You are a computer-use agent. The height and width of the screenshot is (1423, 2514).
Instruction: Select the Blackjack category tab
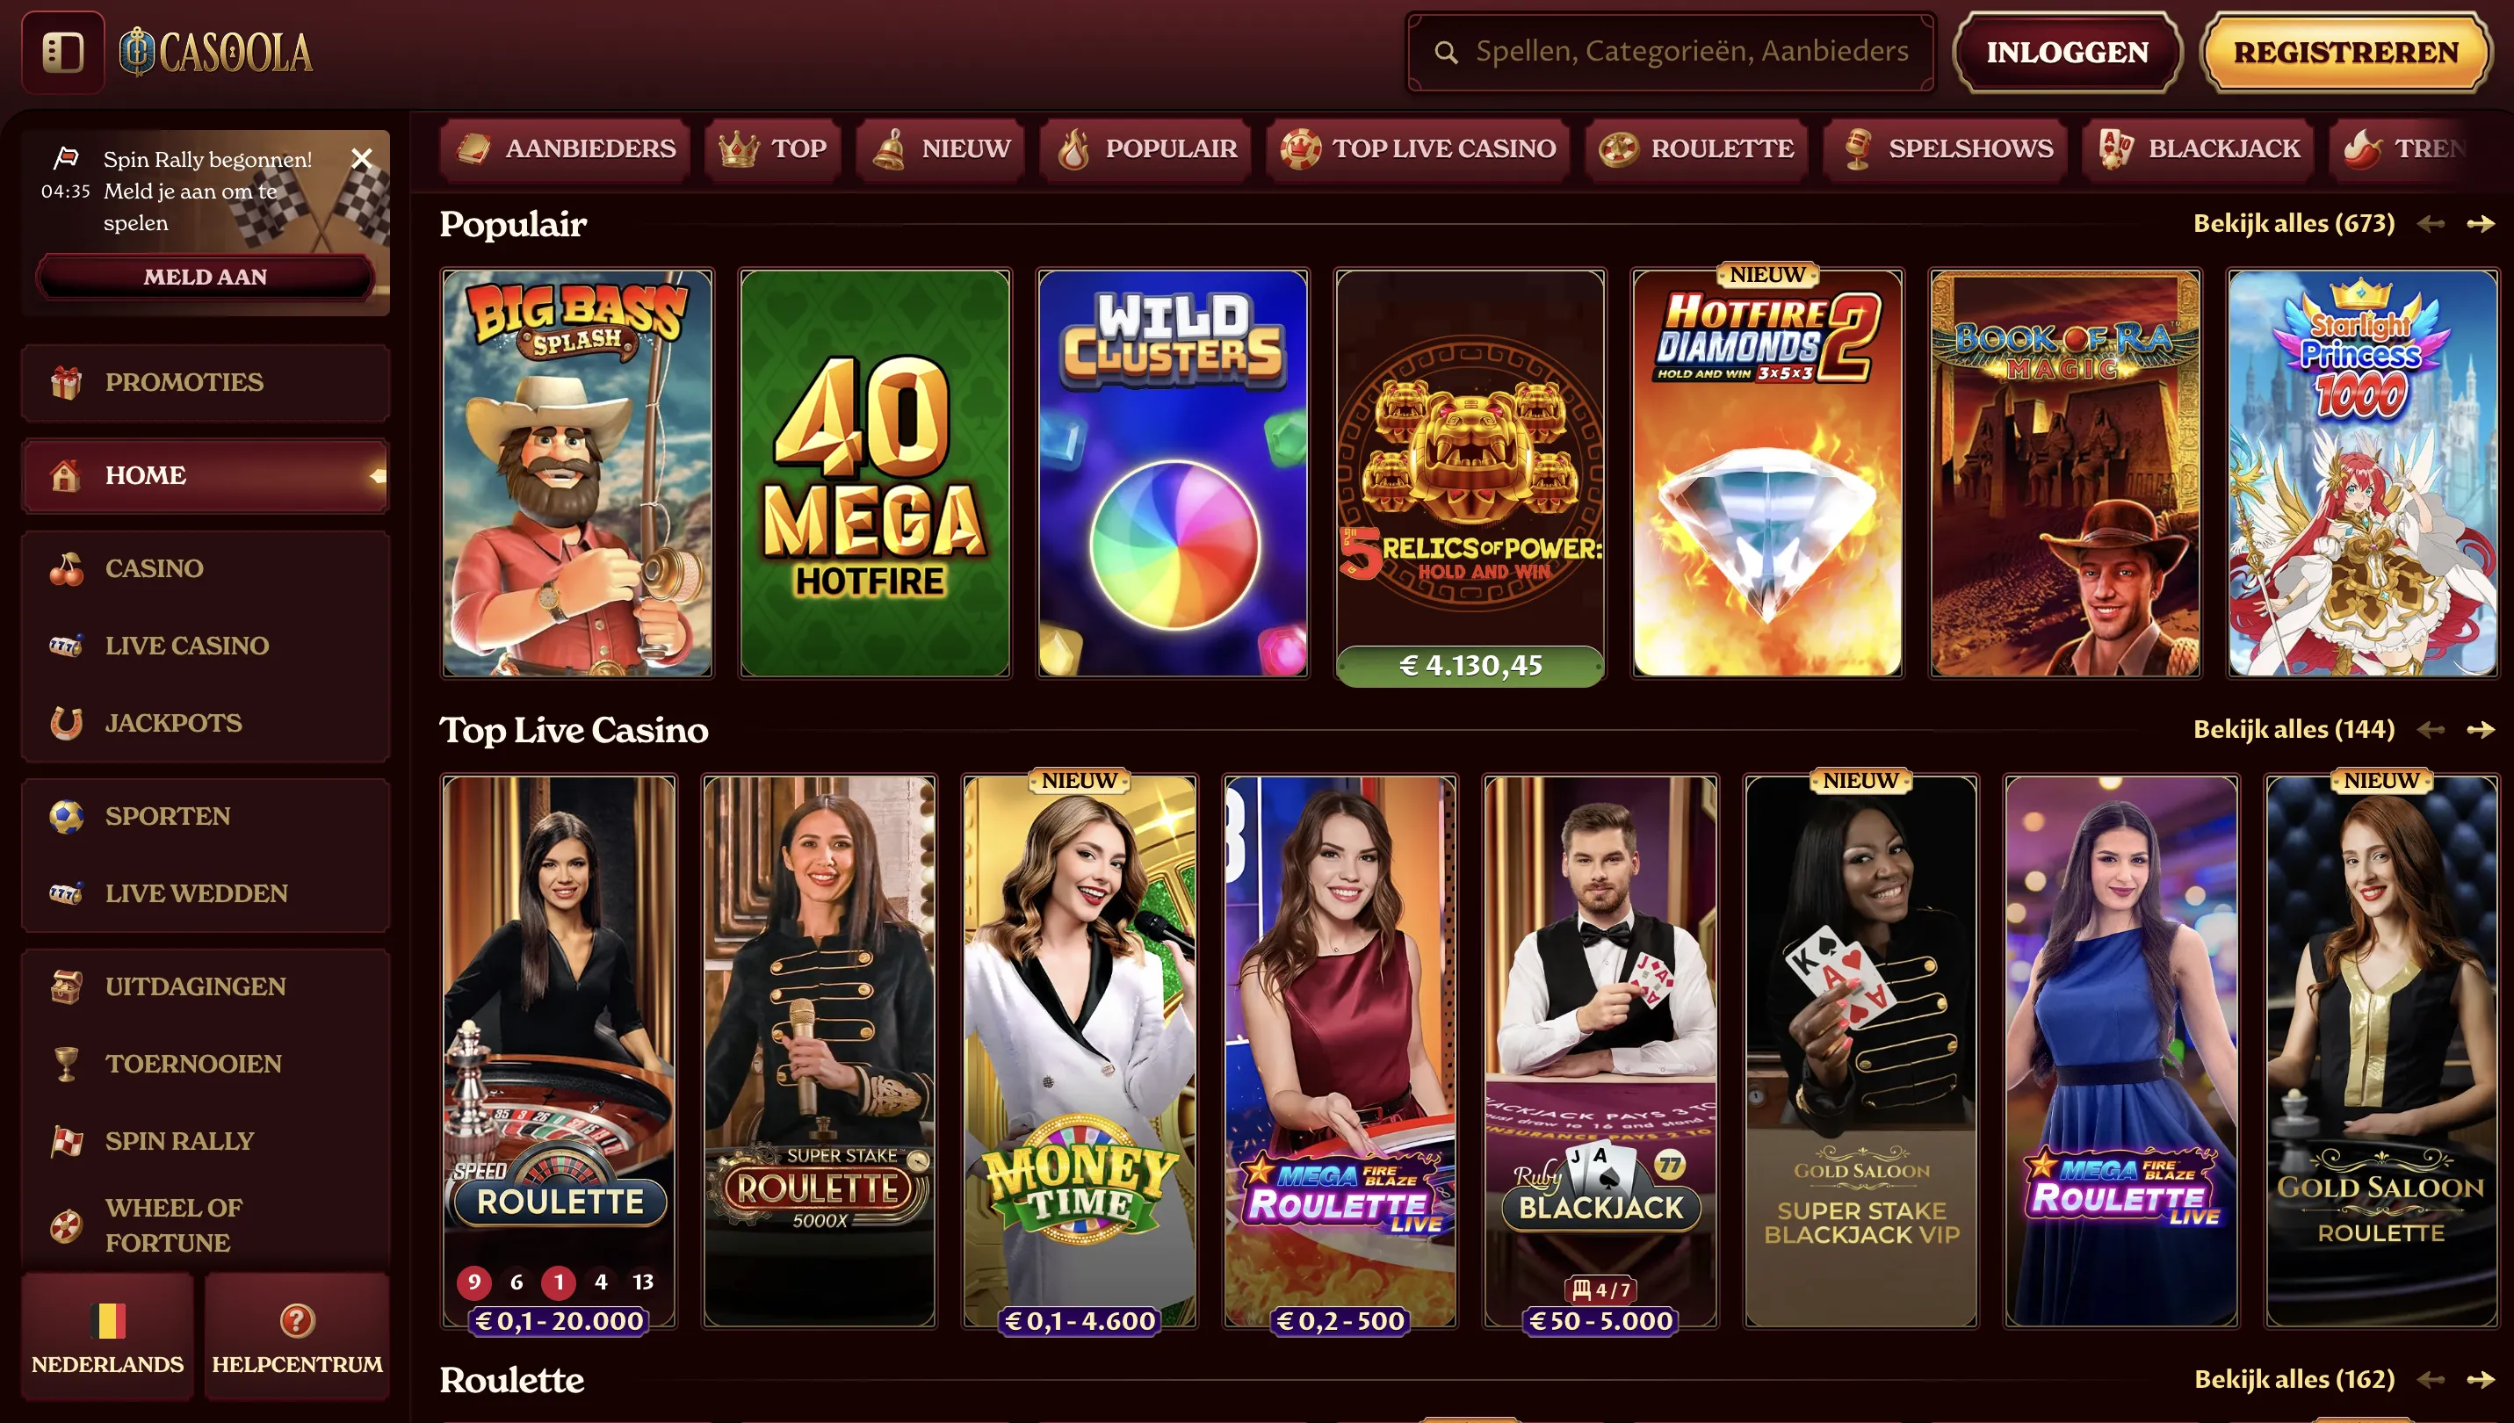(2200, 148)
